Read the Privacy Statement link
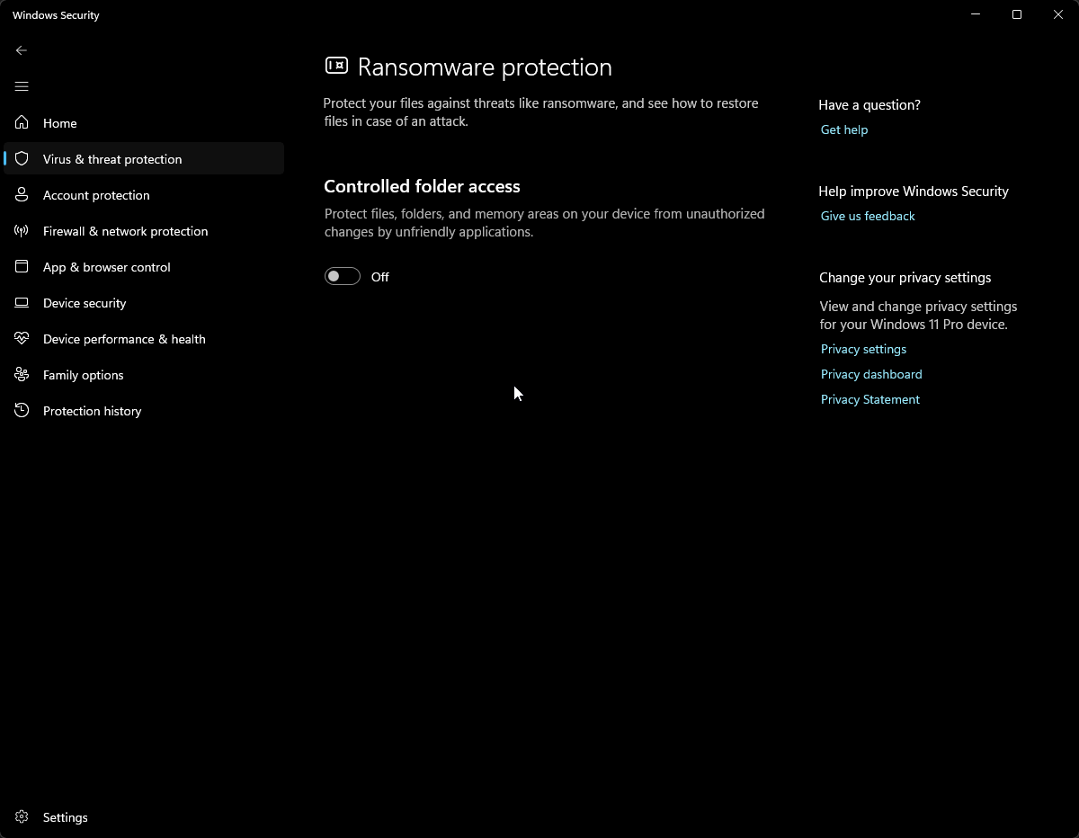Viewport: 1079px width, 838px height. pyautogui.click(x=869, y=399)
